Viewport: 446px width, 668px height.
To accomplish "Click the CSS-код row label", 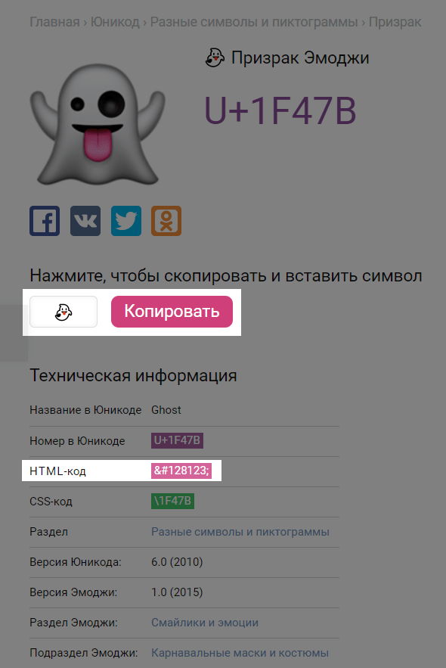I will click(x=51, y=502).
